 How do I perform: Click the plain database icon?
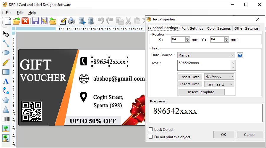click(x=91, y=21)
